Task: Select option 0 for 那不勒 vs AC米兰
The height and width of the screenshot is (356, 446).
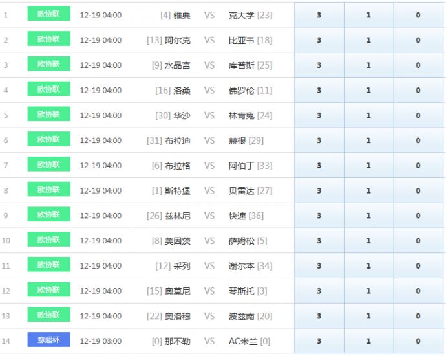Action: coord(418,341)
